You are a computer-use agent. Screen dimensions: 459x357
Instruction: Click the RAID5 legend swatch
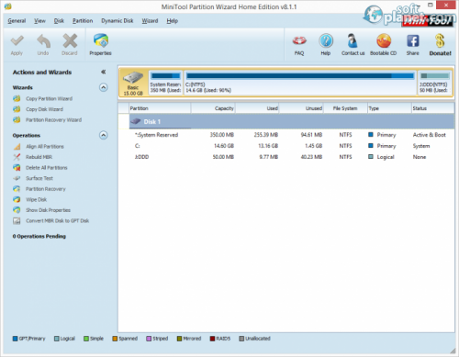click(212, 339)
